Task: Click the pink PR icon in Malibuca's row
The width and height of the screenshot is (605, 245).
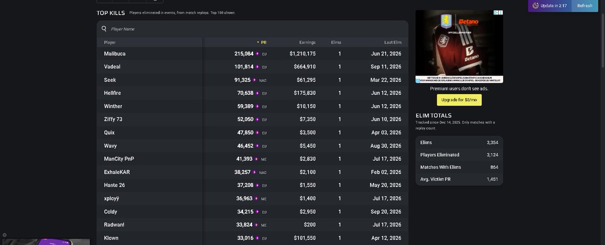Action: click(258, 53)
